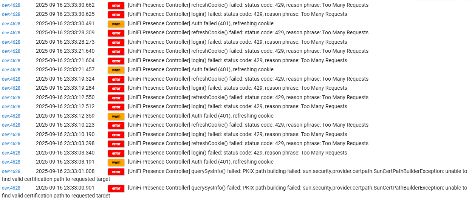Click error badge on 23:33:30.625 login() entry
The height and width of the screenshot is (202, 472).
(116, 15)
